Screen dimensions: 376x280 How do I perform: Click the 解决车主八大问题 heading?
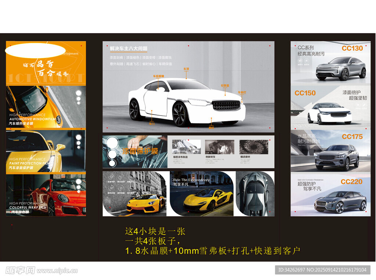pyautogui.click(x=129, y=48)
